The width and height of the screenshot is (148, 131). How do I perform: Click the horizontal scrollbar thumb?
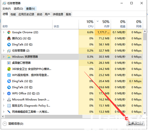pyautogui.click(x=44, y=117)
